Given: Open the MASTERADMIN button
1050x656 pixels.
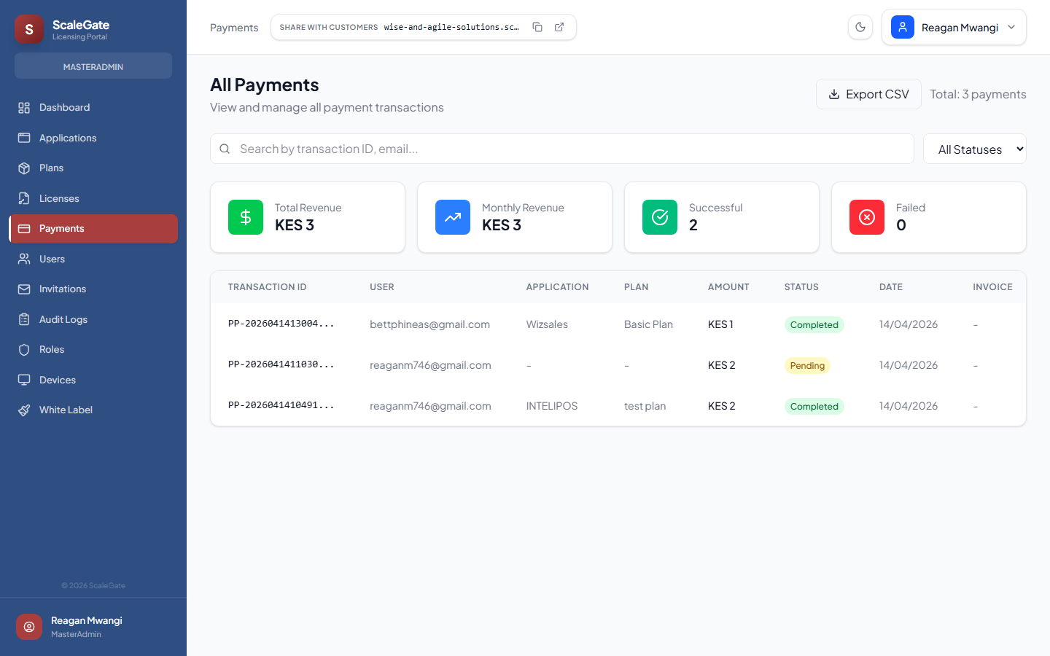Looking at the screenshot, I should 93,66.
